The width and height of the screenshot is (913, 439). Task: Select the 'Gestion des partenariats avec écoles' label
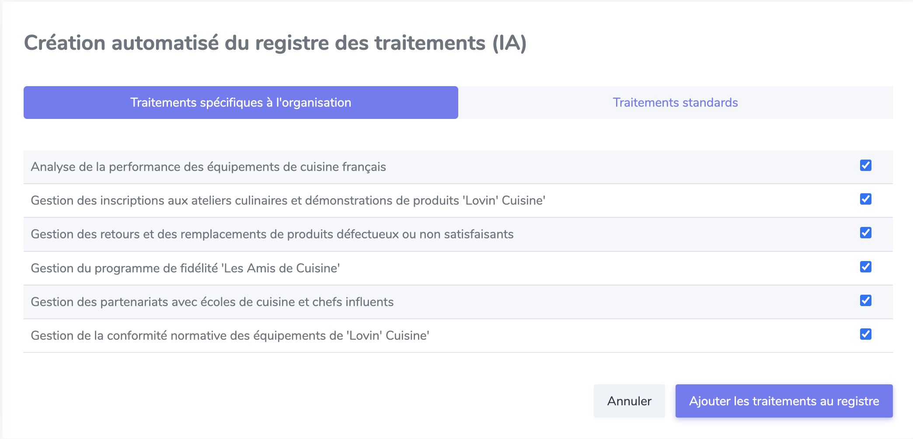[x=212, y=302]
